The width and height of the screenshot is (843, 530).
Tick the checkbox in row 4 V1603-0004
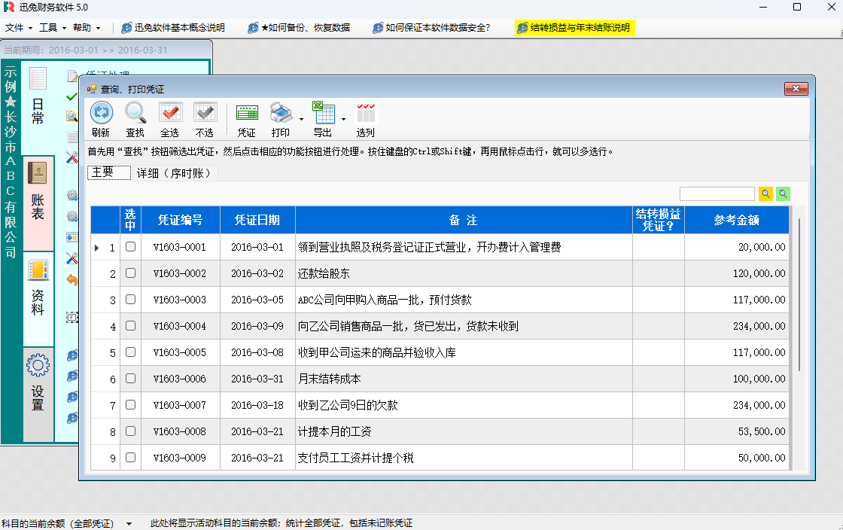tap(130, 326)
